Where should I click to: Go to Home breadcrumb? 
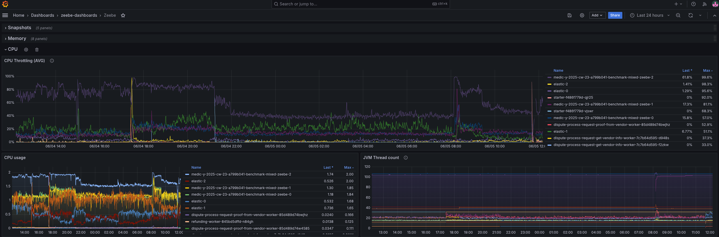click(x=19, y=15)
